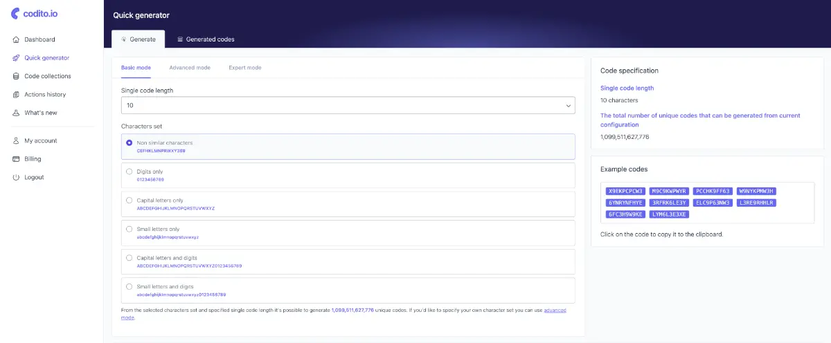Choose Small letters and digits set
The image size is (831, 343).
tap(129, 286)
